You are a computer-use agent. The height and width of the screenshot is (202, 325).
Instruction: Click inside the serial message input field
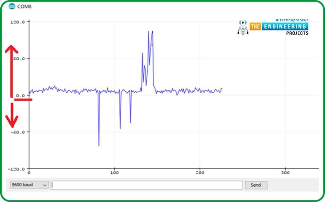146,185
